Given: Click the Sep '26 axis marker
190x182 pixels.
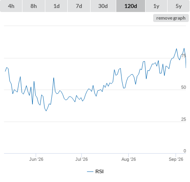Looking at the screenshot, I should [x=176, y=159].
